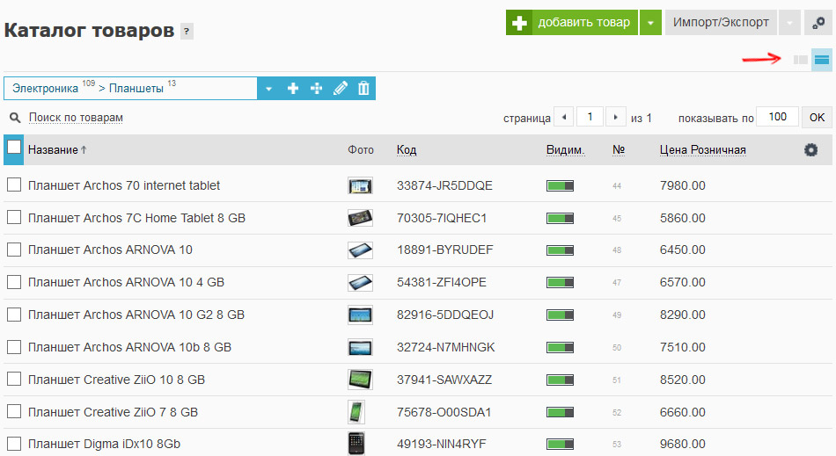This screenshot has height=456, width=836.
Task: Check the select-all checkbox in header
Action: tap(14, 147)
